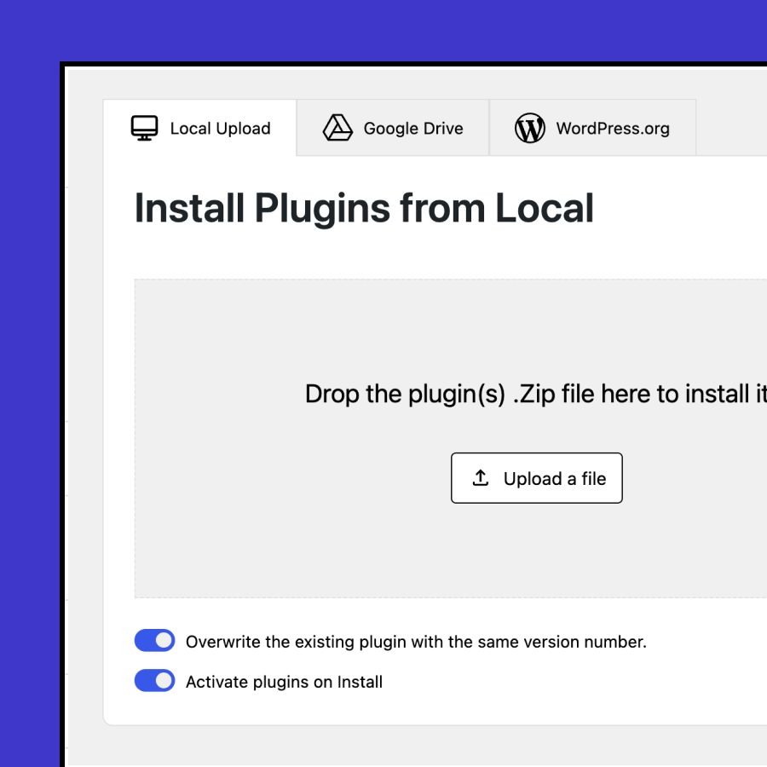Turn off Activate plugins on Install switch
Viewport: 767px width, 767px height.
point(154,681)
